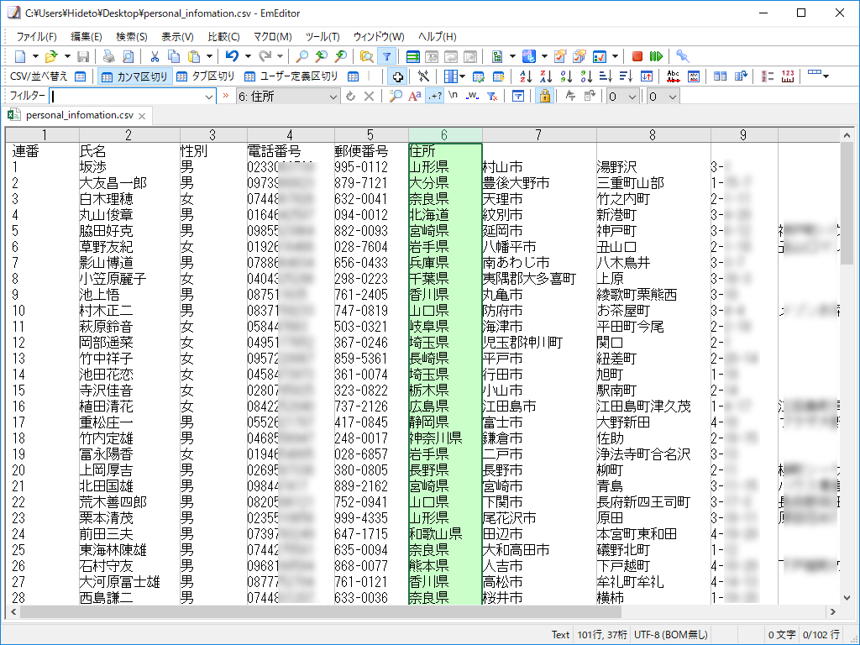Viewport: 860px width, 645px height.
Task: Click the red Stop macro button
Action: [x=637, y=56]
